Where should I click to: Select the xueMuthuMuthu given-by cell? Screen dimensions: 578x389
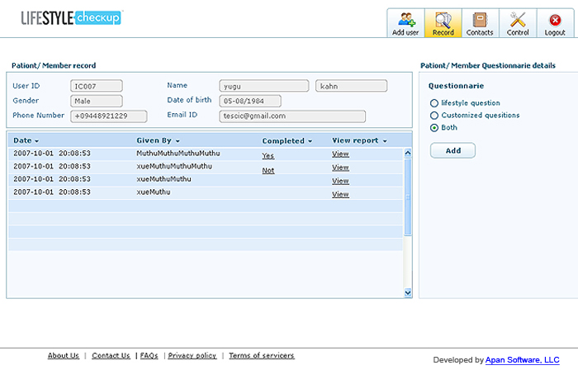coord(163,179)
